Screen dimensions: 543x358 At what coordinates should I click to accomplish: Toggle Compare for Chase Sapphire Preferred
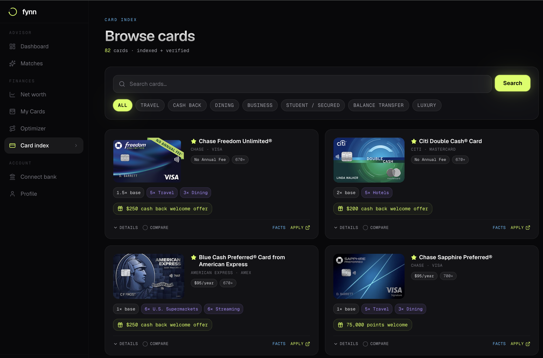(x=376, y=344)
